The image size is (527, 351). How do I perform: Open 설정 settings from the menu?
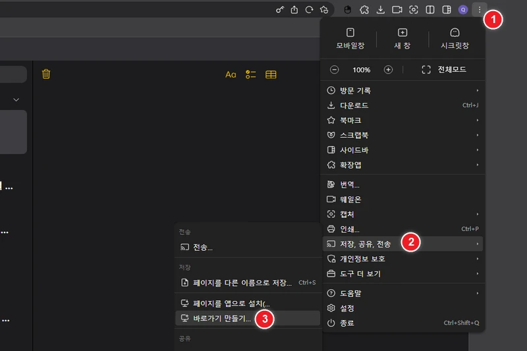402,308
